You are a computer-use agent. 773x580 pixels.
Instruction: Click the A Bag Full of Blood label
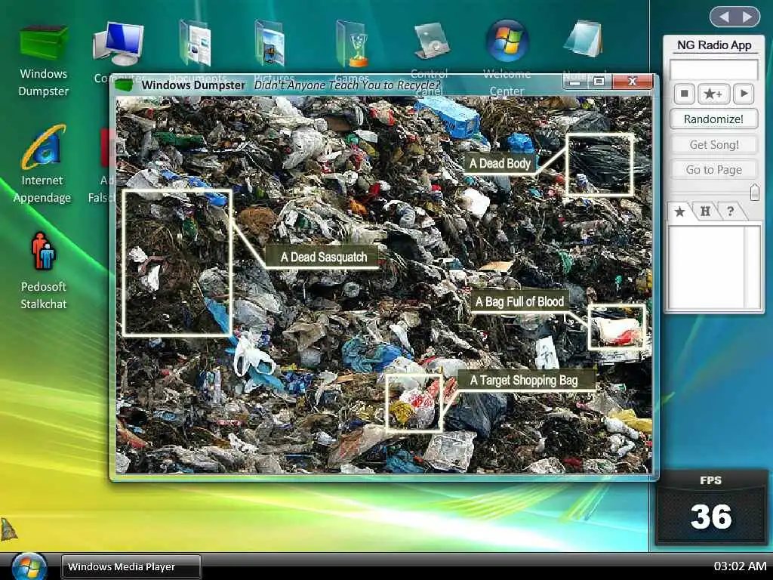pos(519,301)
